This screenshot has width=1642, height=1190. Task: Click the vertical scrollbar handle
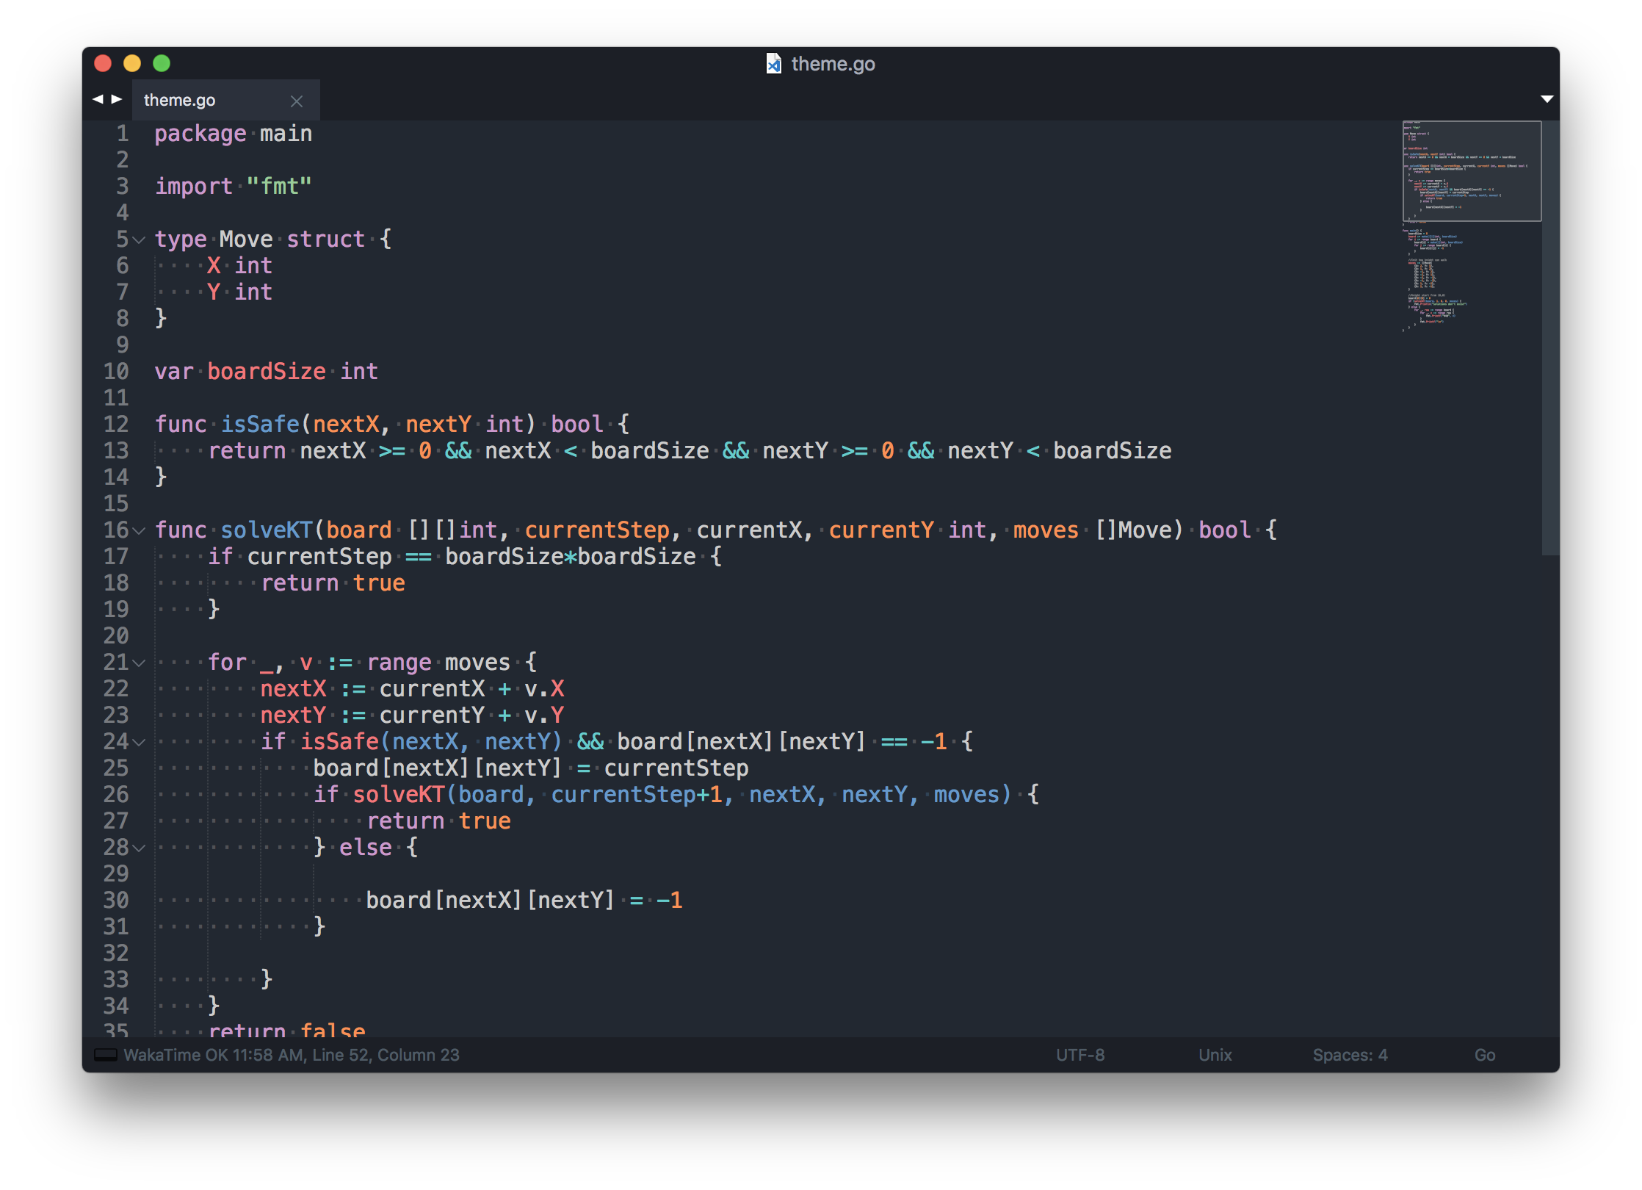[1549, 338]
